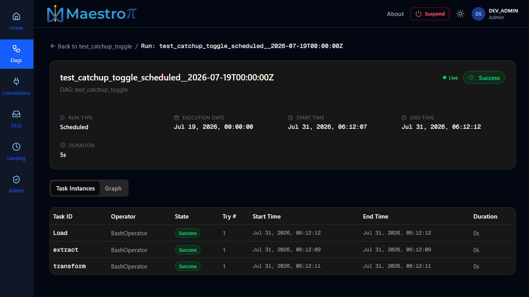Click execution date Jul 19, 2026 value
Image resolution: width=529 pixels, height=297 pixels.
pyautogui.click(x=214, y=127)
